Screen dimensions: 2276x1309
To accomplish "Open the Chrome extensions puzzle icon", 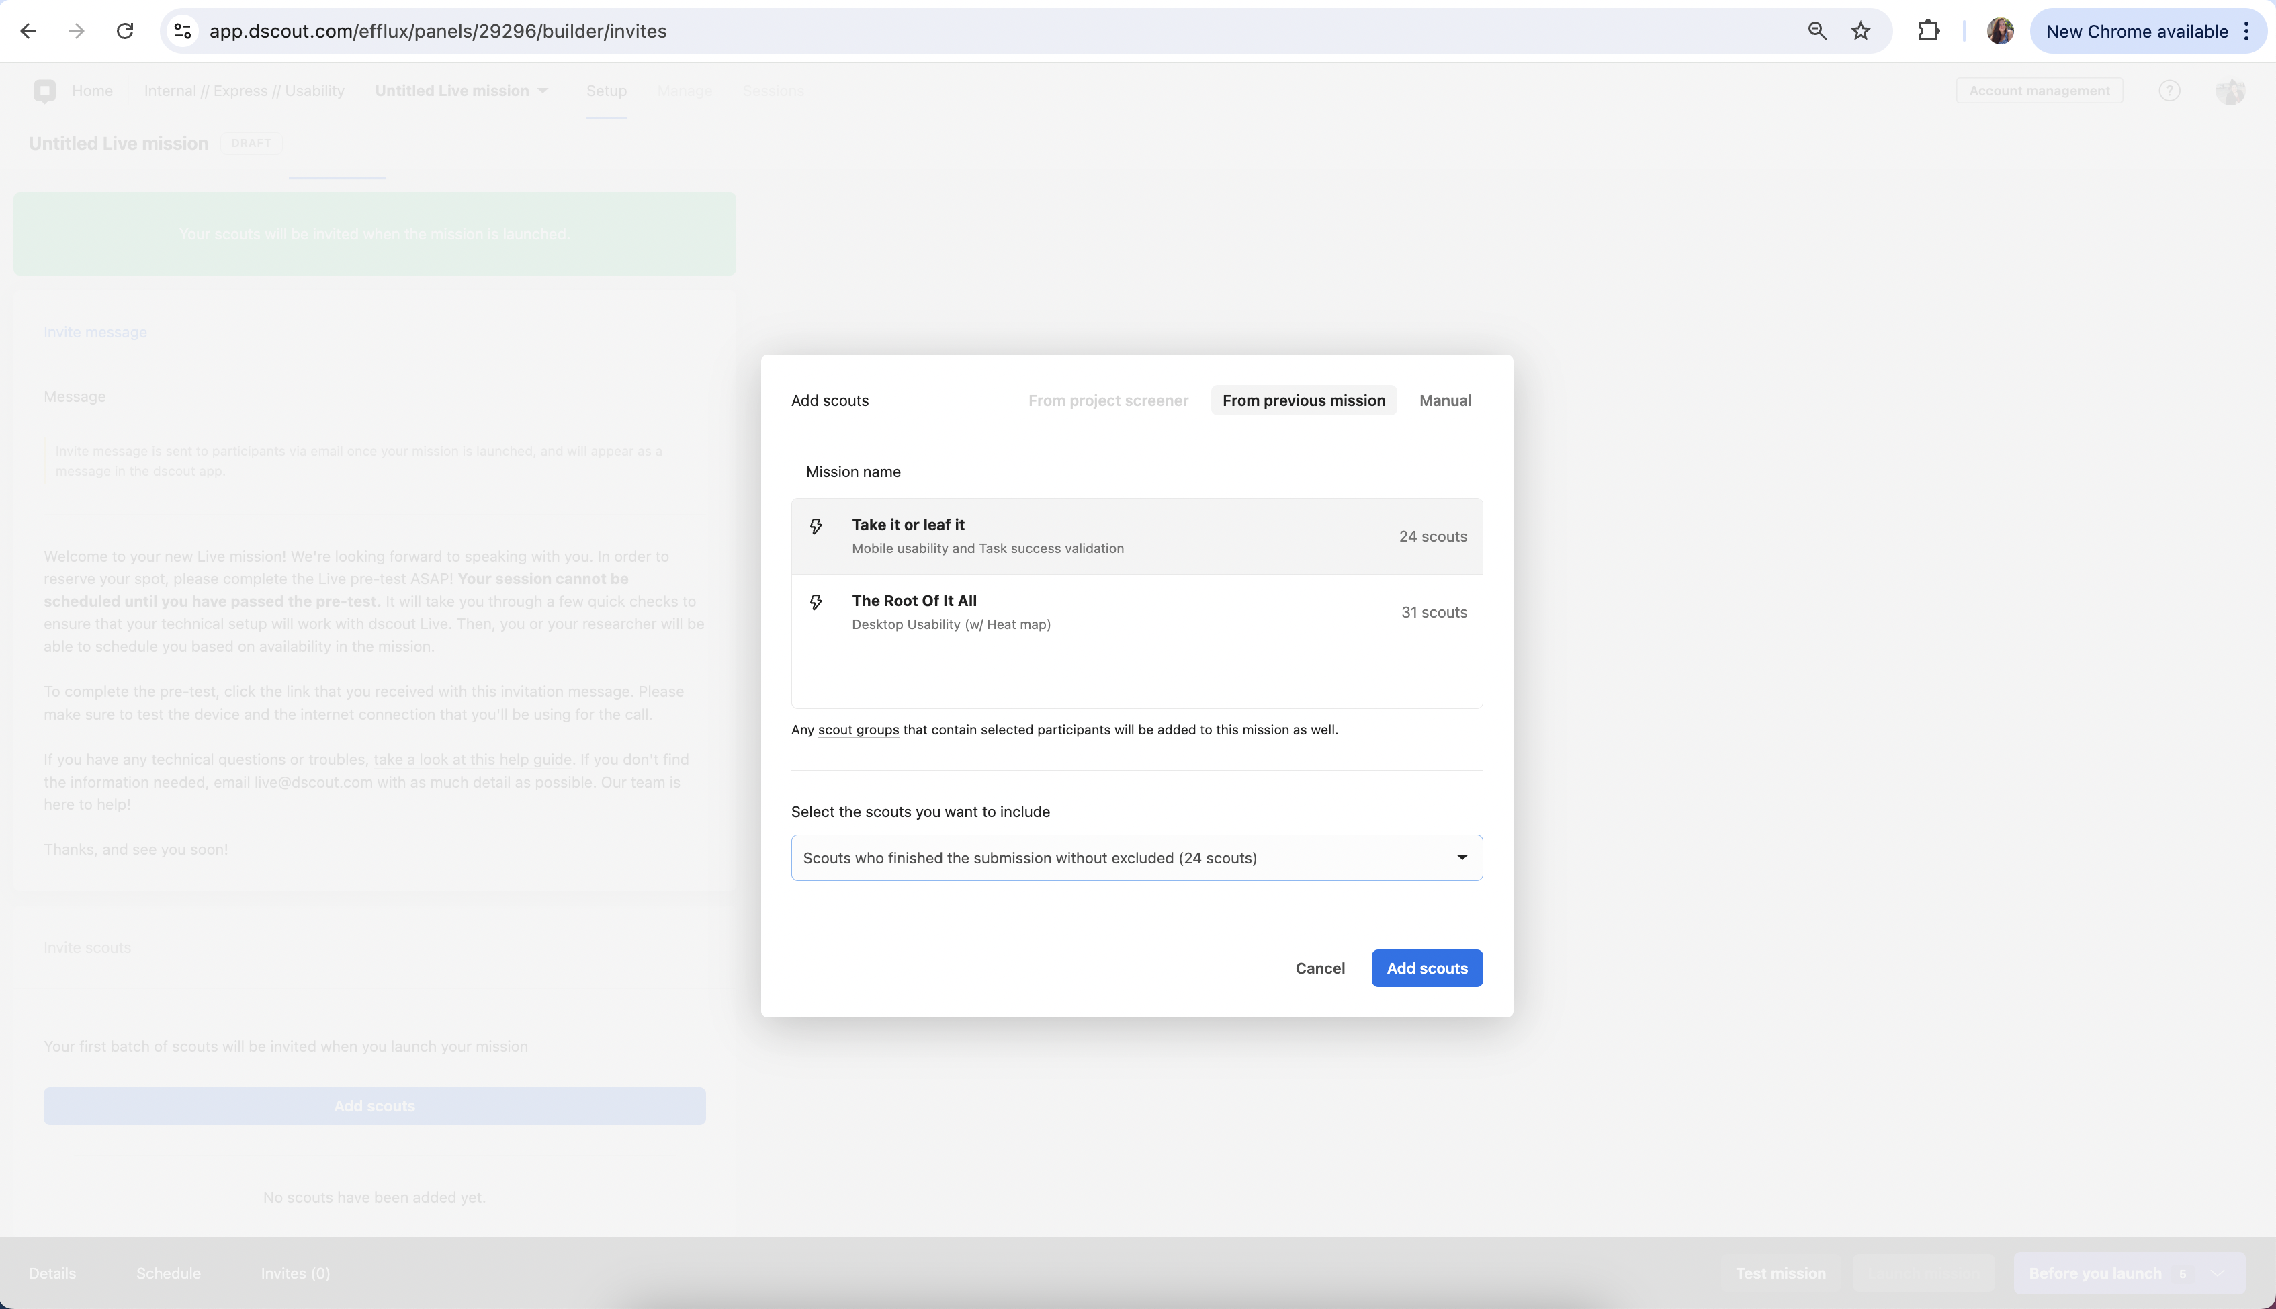I will click(x=1928, y=32).
